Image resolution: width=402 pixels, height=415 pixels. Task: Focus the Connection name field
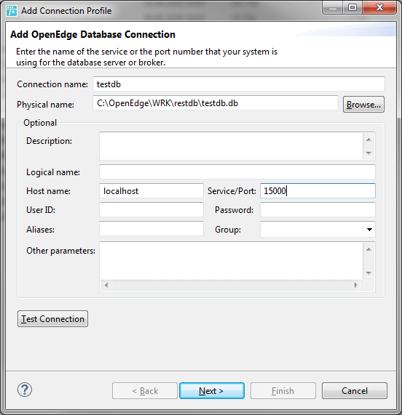coord(239,84)
